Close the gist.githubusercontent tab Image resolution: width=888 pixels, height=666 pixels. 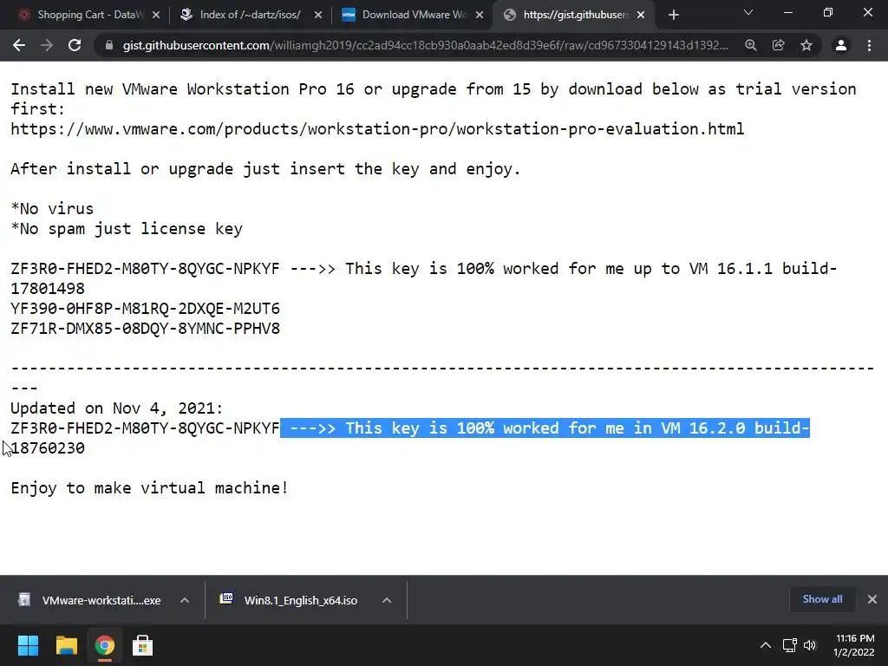pyautogui.click(x=641, y=16)
